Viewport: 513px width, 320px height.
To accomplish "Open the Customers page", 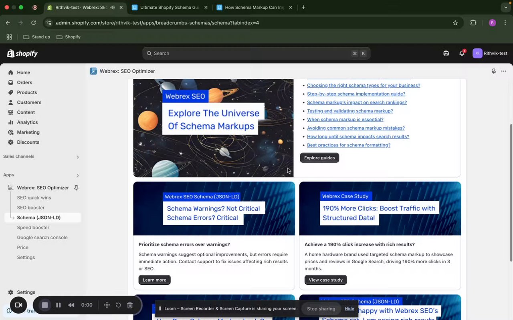I will [x=29, y=102].
